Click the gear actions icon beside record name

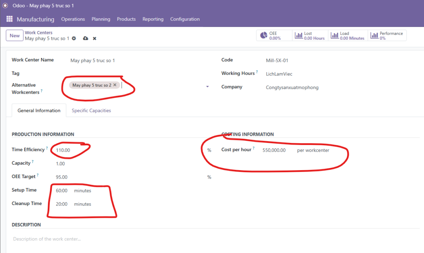click(74, 39)
